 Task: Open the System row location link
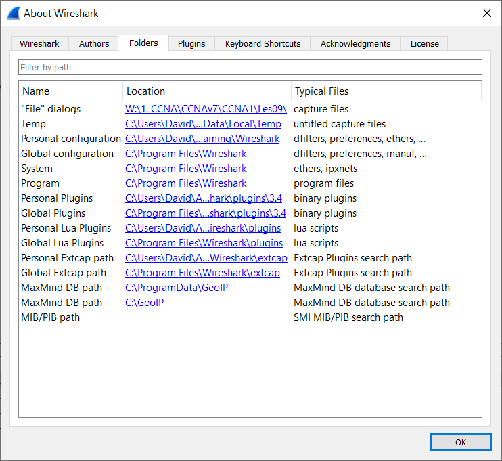click(185, 169)
